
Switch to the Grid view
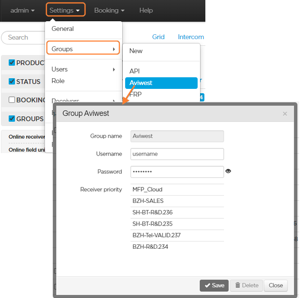point(158,37)
